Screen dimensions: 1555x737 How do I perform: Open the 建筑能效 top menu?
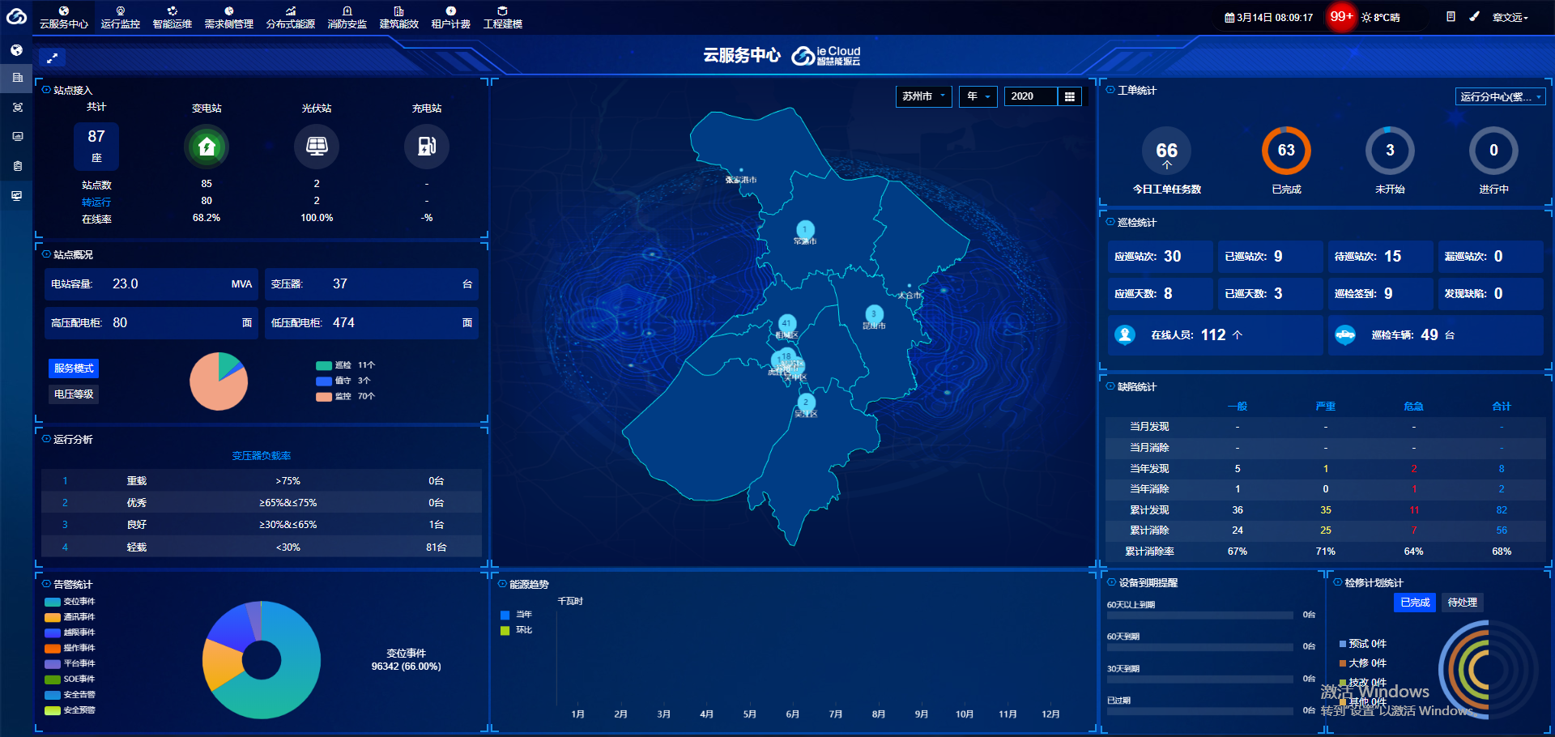point(399,17)
